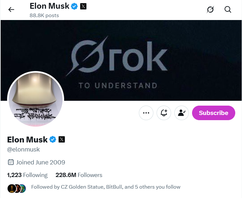Open the three-dot more options menu
This screenshot has height=198, width=242.
tap(146, 113)
